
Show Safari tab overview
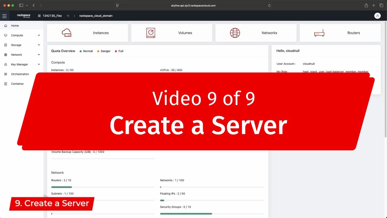[x=381, y=5]
